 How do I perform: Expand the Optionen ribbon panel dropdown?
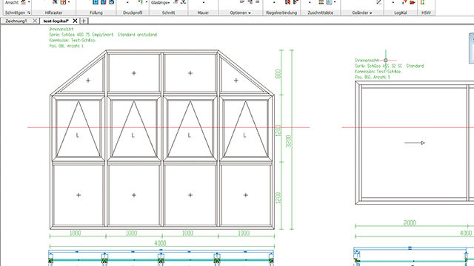240,13
